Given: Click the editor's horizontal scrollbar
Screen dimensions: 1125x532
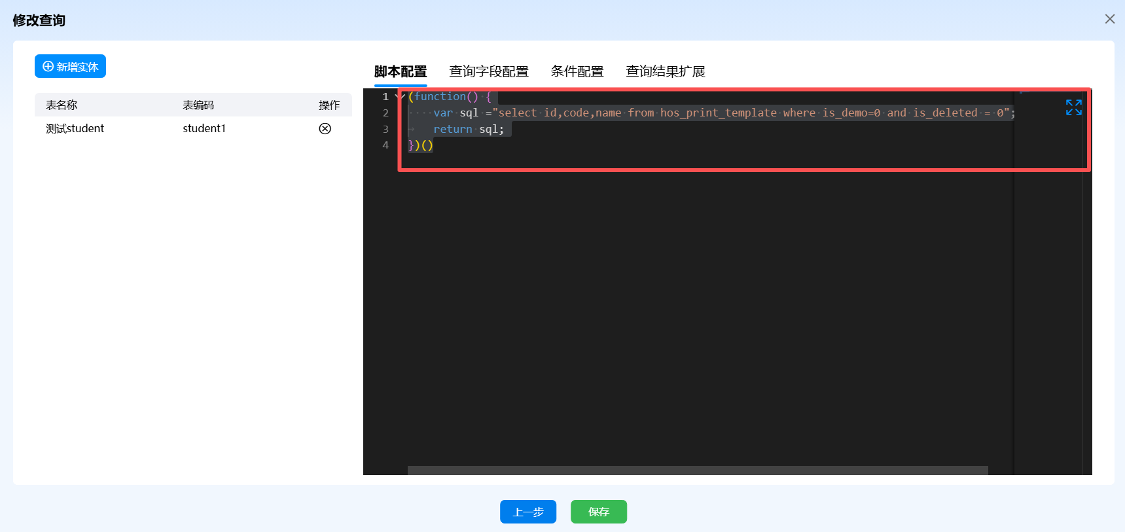Looking at the screenshot, I should tap(697, 470).
